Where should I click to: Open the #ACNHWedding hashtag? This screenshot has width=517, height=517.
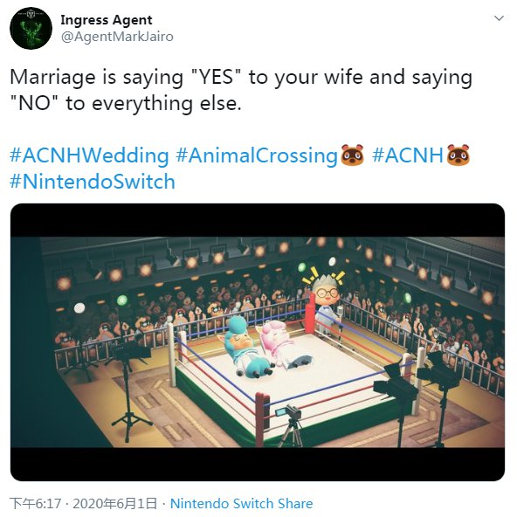89,155
